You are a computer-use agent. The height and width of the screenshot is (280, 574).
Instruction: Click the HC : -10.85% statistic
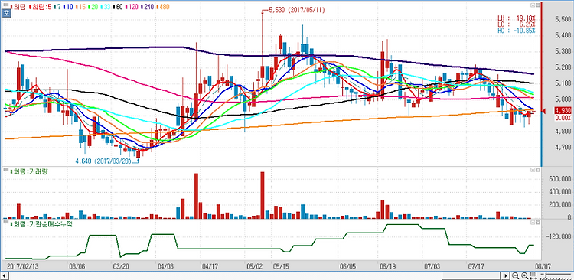[x=516, y=31]
